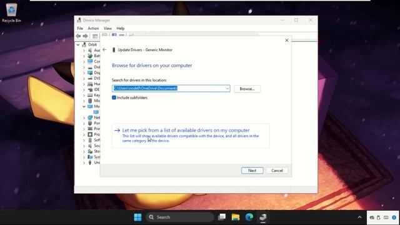Click the Cancel button
The image size is (400, 225).
(277, 171)
